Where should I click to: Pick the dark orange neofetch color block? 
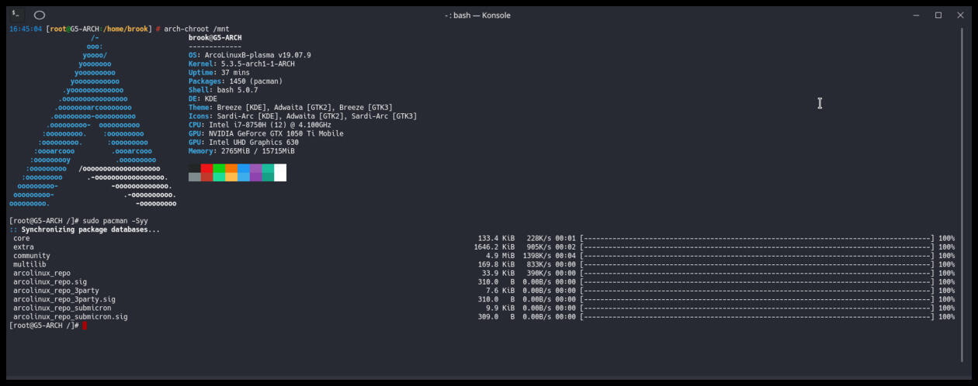tap(231, 168)
